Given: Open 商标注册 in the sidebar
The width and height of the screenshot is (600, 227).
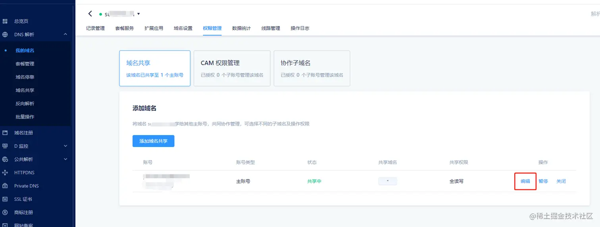Looking at the screenshot, I should pyautogui.click(x=23, y=212).
